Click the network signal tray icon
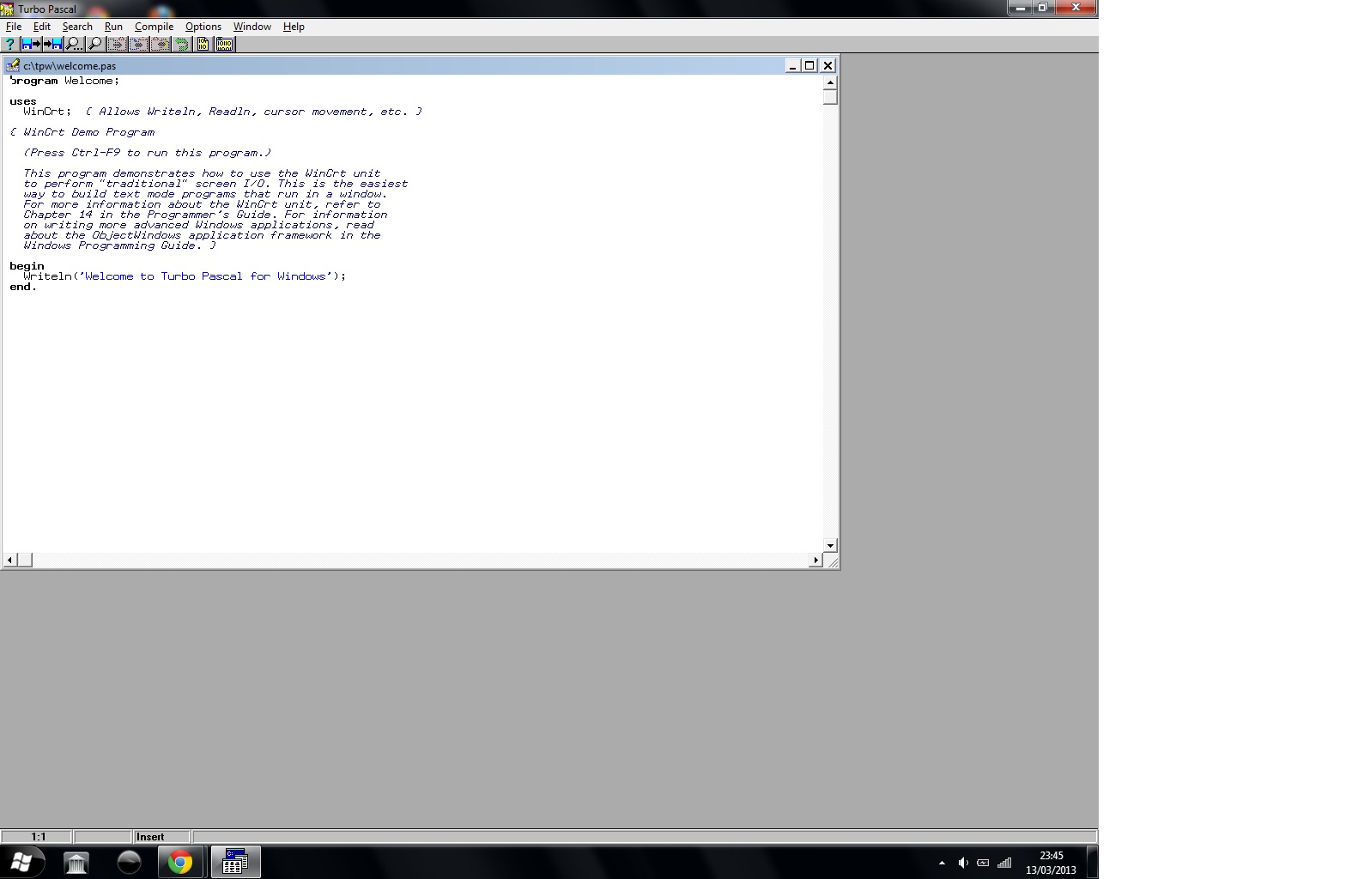 coord(1004,863)
